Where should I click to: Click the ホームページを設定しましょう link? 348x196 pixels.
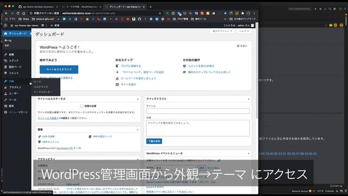click(138, 78)
